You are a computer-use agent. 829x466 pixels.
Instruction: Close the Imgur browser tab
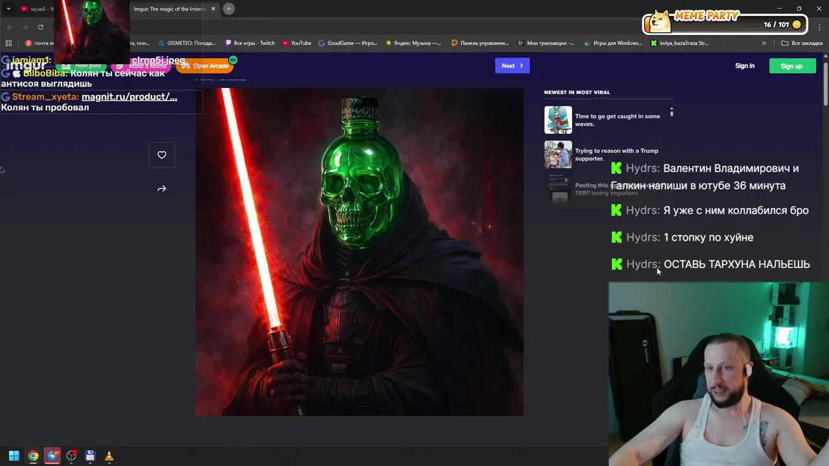pyautogui.click(x=213, y=9)
